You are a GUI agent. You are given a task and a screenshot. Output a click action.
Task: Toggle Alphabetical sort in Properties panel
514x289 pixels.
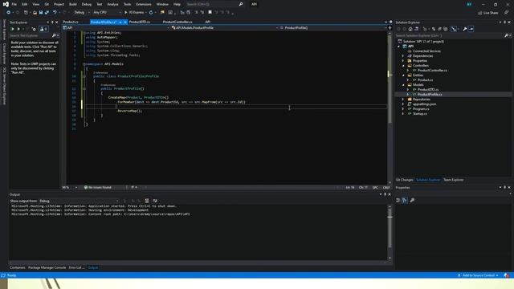405,200
